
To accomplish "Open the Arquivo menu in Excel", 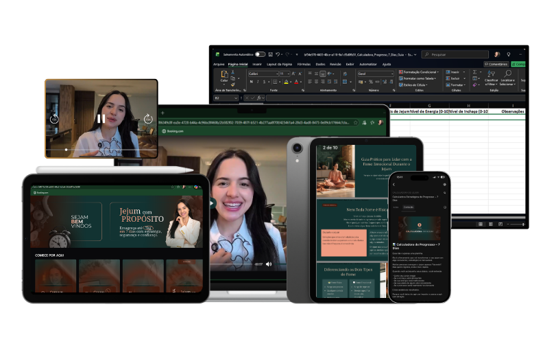I will point(219,65).
